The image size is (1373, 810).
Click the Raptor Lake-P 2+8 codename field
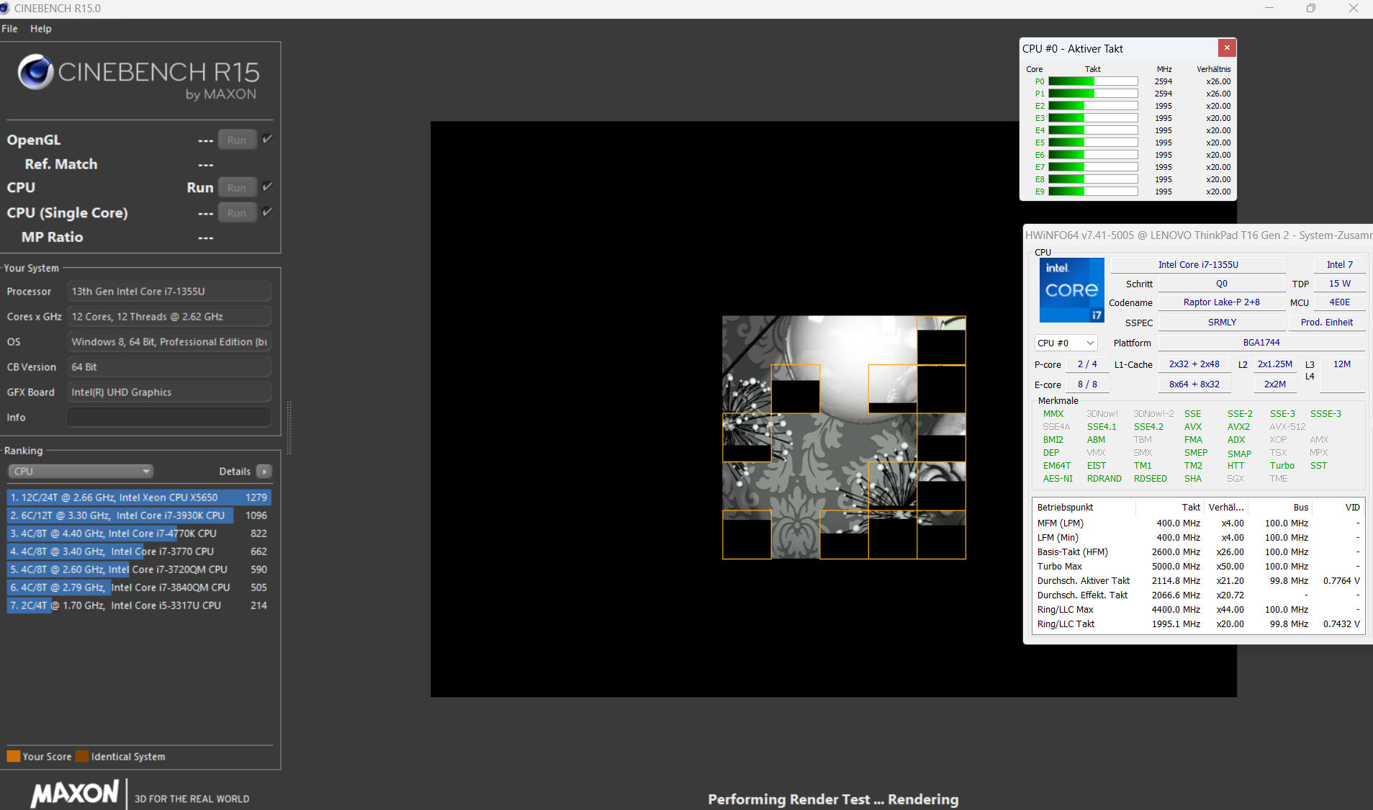coord(1221,302)
